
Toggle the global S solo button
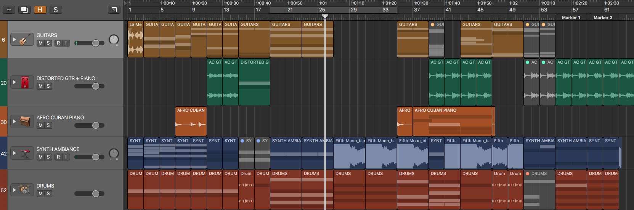click(56, 10)
